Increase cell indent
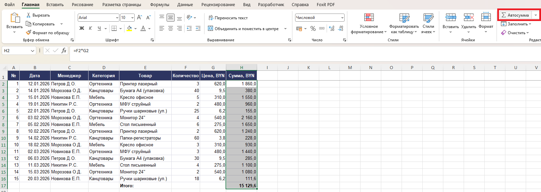 pyautogui.click(x=198, y=28)
